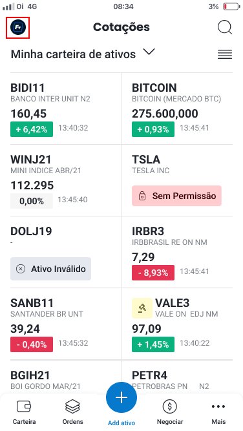The image size is (243, 431).
Task: Expand the Minha carteira de ativos dropdown
Action: click(83, 54)
